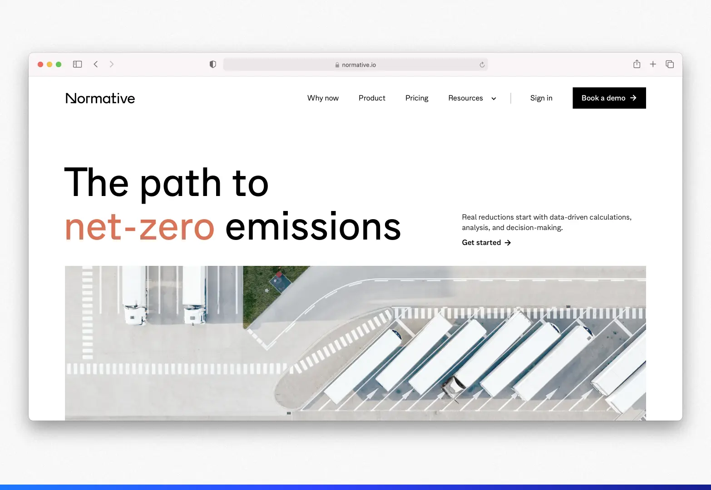Click the Sign in link

coord(541,98)
